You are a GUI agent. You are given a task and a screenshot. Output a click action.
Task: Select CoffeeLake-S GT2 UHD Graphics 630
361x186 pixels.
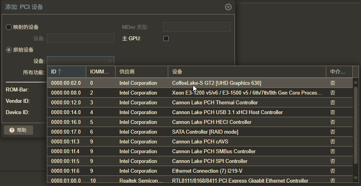tap(217, 83)
